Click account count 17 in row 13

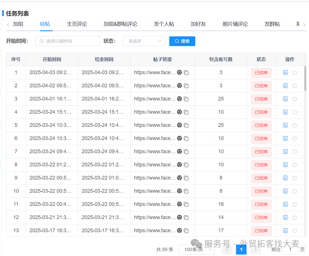click(x=221, y=231)
